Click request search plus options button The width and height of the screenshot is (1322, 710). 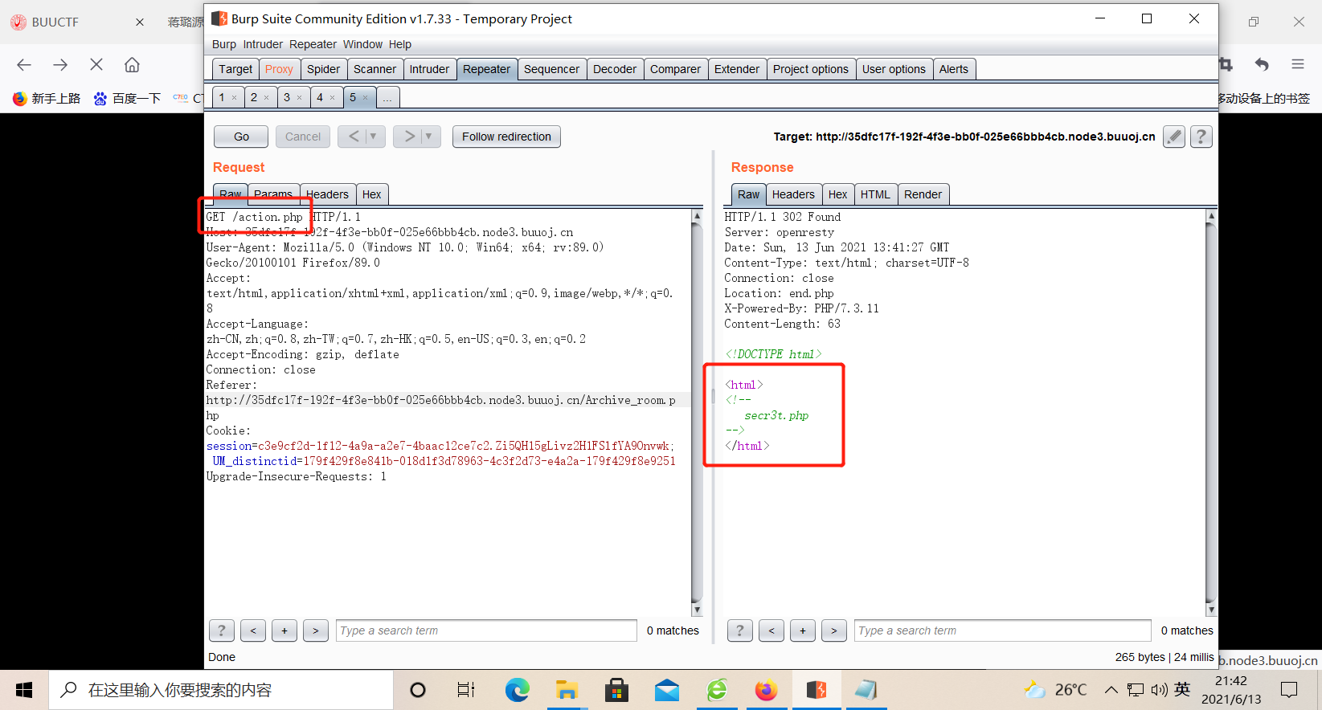click(284, 630)
